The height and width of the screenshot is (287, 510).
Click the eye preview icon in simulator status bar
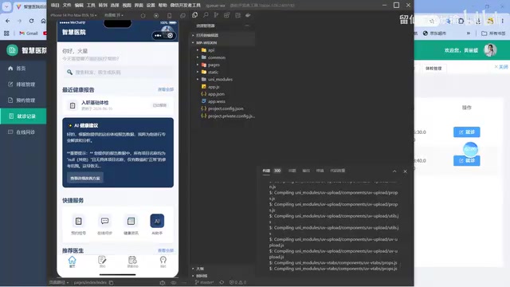tap(174, 282)
